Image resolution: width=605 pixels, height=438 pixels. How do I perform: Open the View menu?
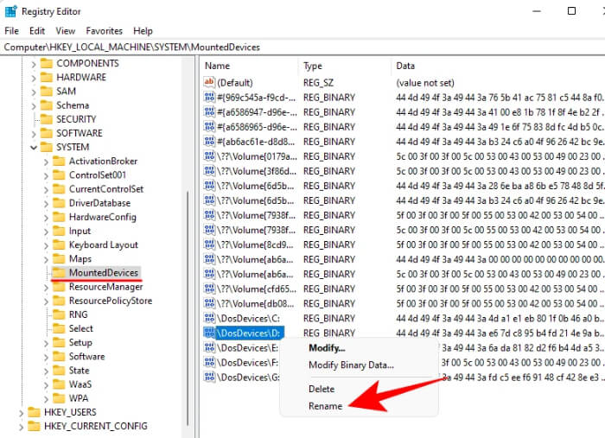pos(65,31)
